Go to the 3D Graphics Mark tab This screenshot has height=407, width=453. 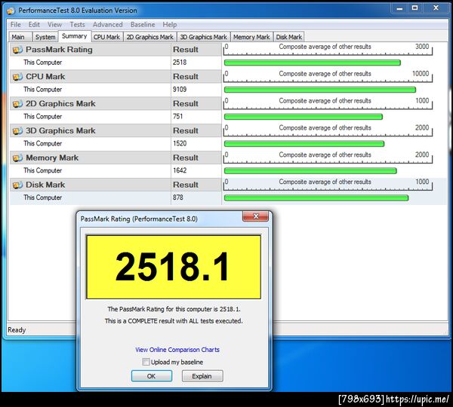[203, 37]
